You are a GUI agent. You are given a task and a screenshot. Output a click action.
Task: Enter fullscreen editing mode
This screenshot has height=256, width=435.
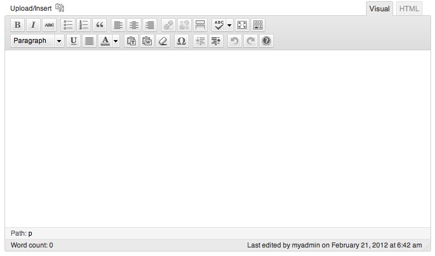(242, 25)
